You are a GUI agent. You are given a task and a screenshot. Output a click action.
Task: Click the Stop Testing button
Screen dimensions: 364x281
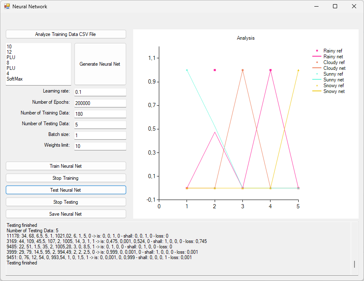[x=66, y=202]
